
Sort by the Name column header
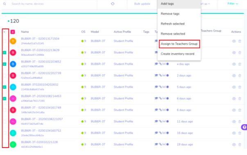point(25,32)
